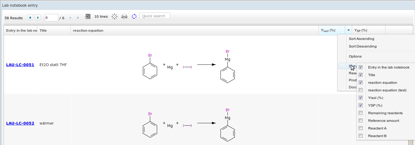415x145 pixels.
Task: Open entry LAU-LC-0052
Action: coord(20,123)
